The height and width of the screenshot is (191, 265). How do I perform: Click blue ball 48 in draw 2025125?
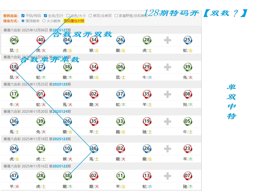tap(67, 94)
